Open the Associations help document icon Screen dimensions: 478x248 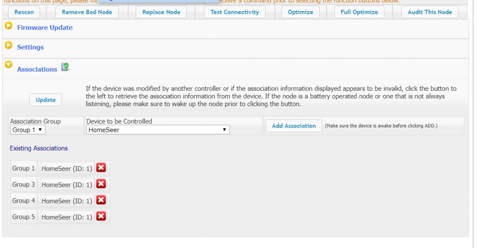[65, 67]
